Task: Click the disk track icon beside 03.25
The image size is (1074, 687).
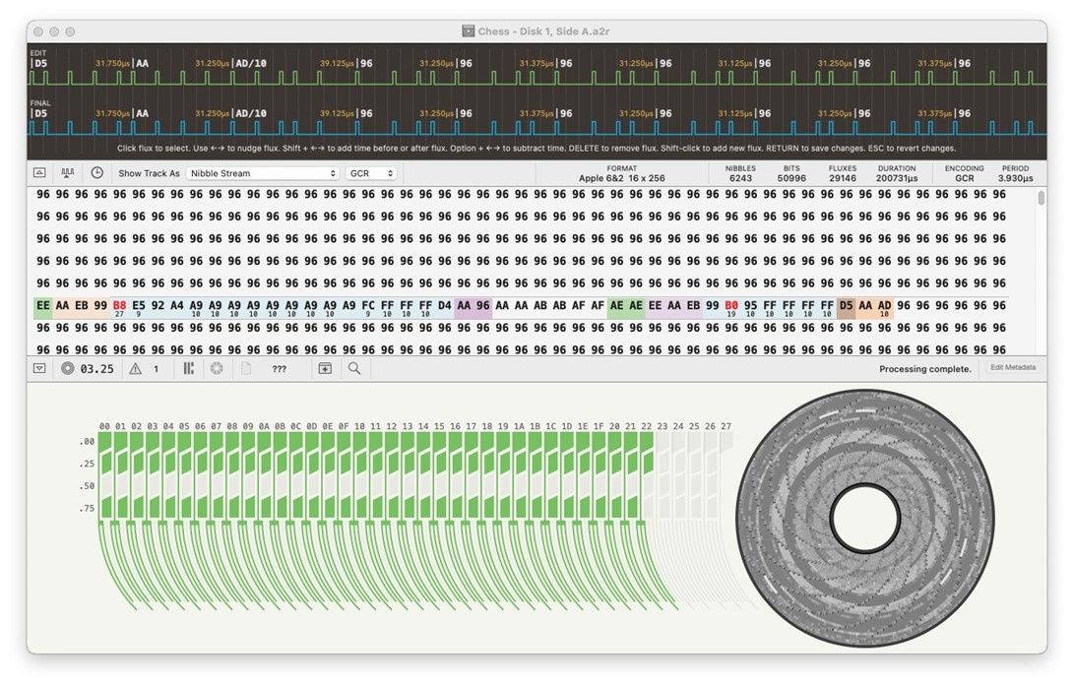Action: [x=67, y=368]
